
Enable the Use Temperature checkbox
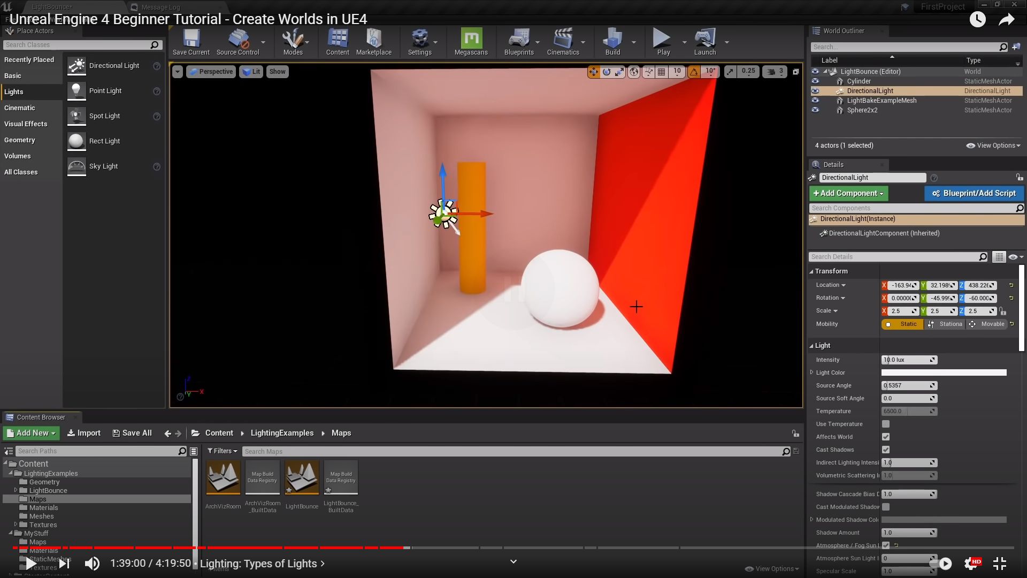886,424
